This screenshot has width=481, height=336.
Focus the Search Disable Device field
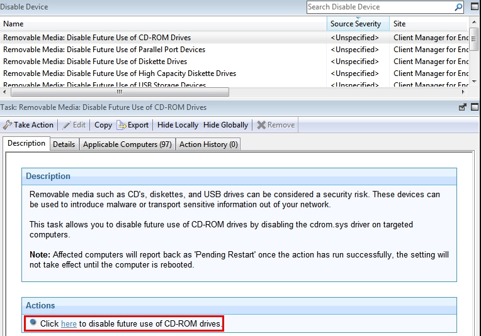[x=380, y=7]
